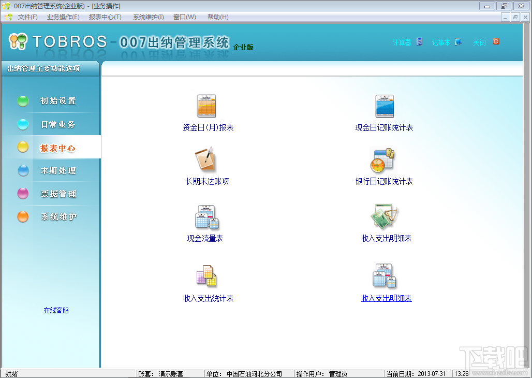
Task: Click the 收入支出统计表 colored sheets icon
Action: (206, 276)
